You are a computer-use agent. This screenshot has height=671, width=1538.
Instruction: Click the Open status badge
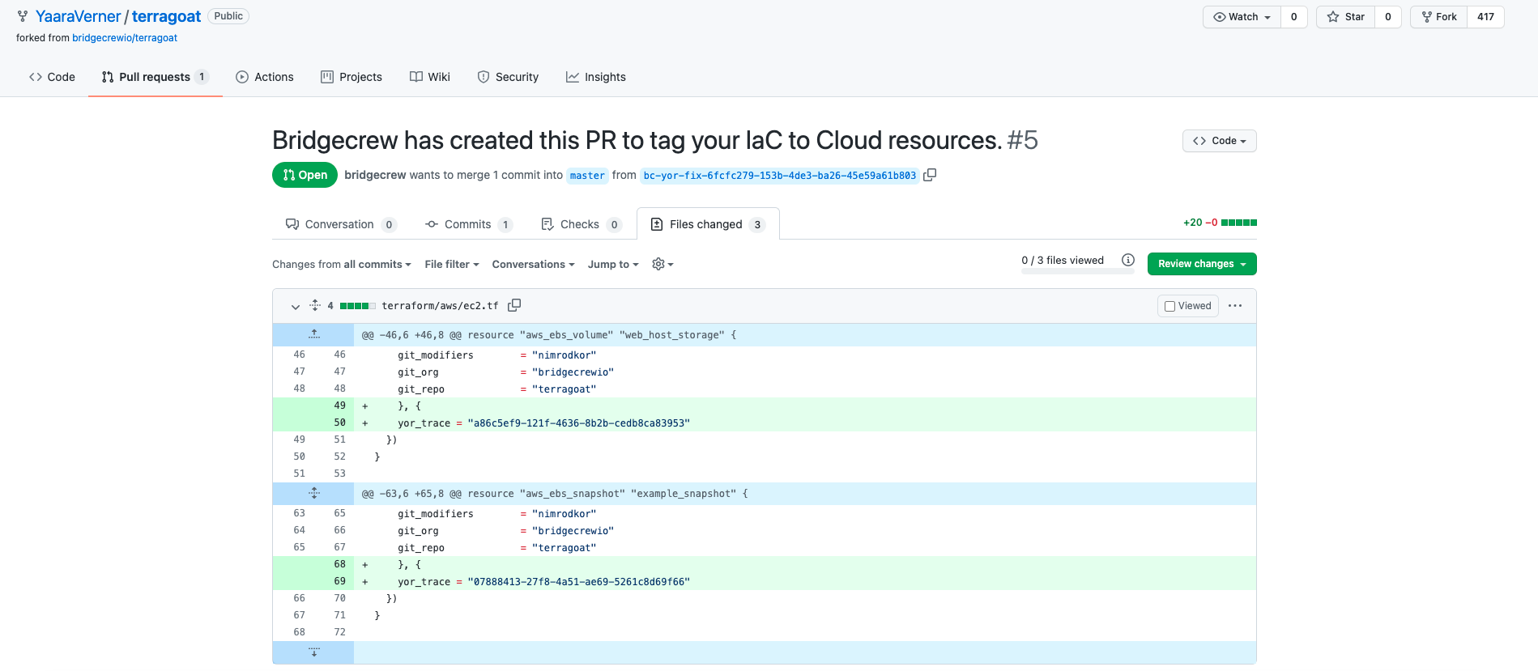pyautogui.click(x=305, y=175)
